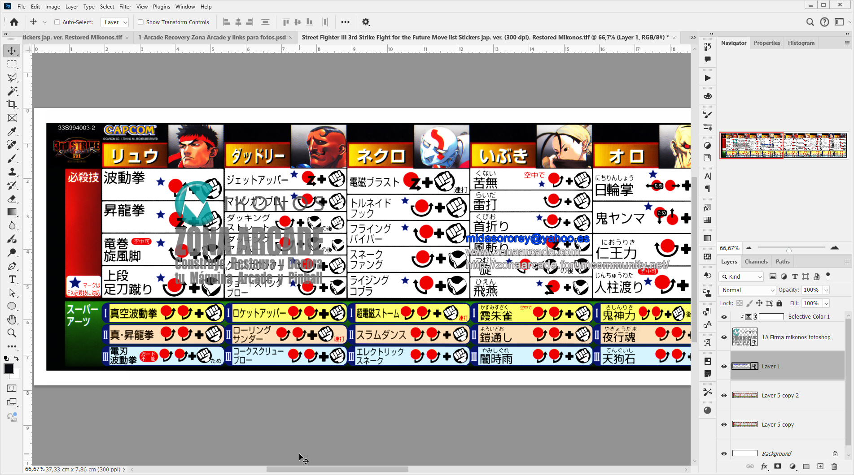This screenshot has width=854, height=475.
Task: Select the Ellipse shape tool
Action: [12, 306]
